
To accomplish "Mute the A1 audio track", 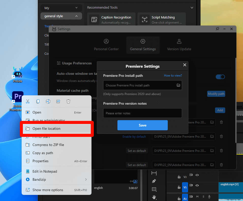I will [197, 196].
